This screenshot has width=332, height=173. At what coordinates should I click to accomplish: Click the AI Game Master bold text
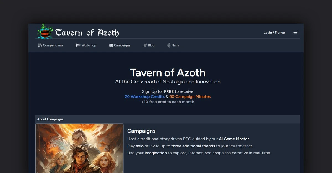pos(234,139)
